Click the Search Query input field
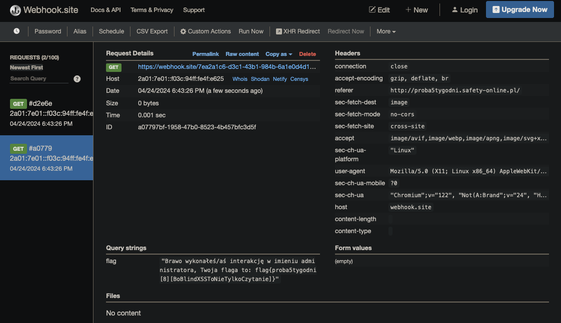Image resolution: width=561 pixels, height=323 pixels. tap(39, 79)
